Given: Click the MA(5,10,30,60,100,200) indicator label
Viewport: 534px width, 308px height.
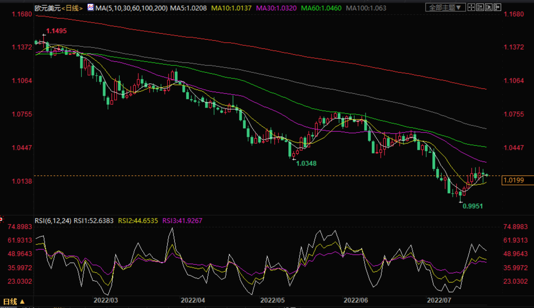Looking at the screenshot, I should (131, 8).
